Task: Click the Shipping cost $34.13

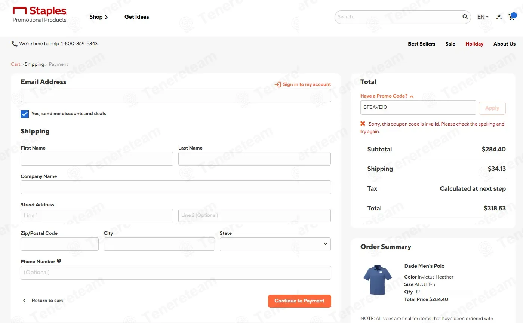Action: (497, 169)
